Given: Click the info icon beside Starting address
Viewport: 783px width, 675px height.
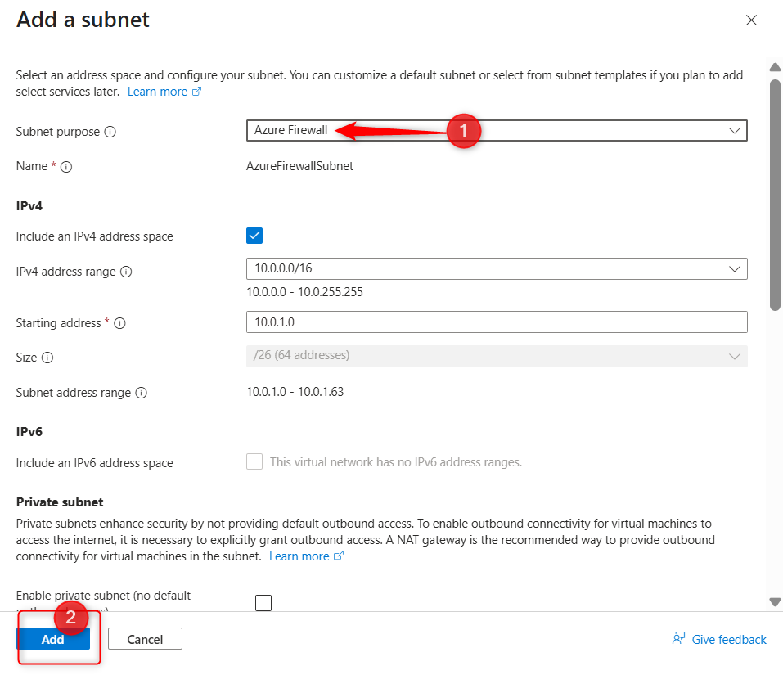Looking at the screenshot, I should (119, 323).
